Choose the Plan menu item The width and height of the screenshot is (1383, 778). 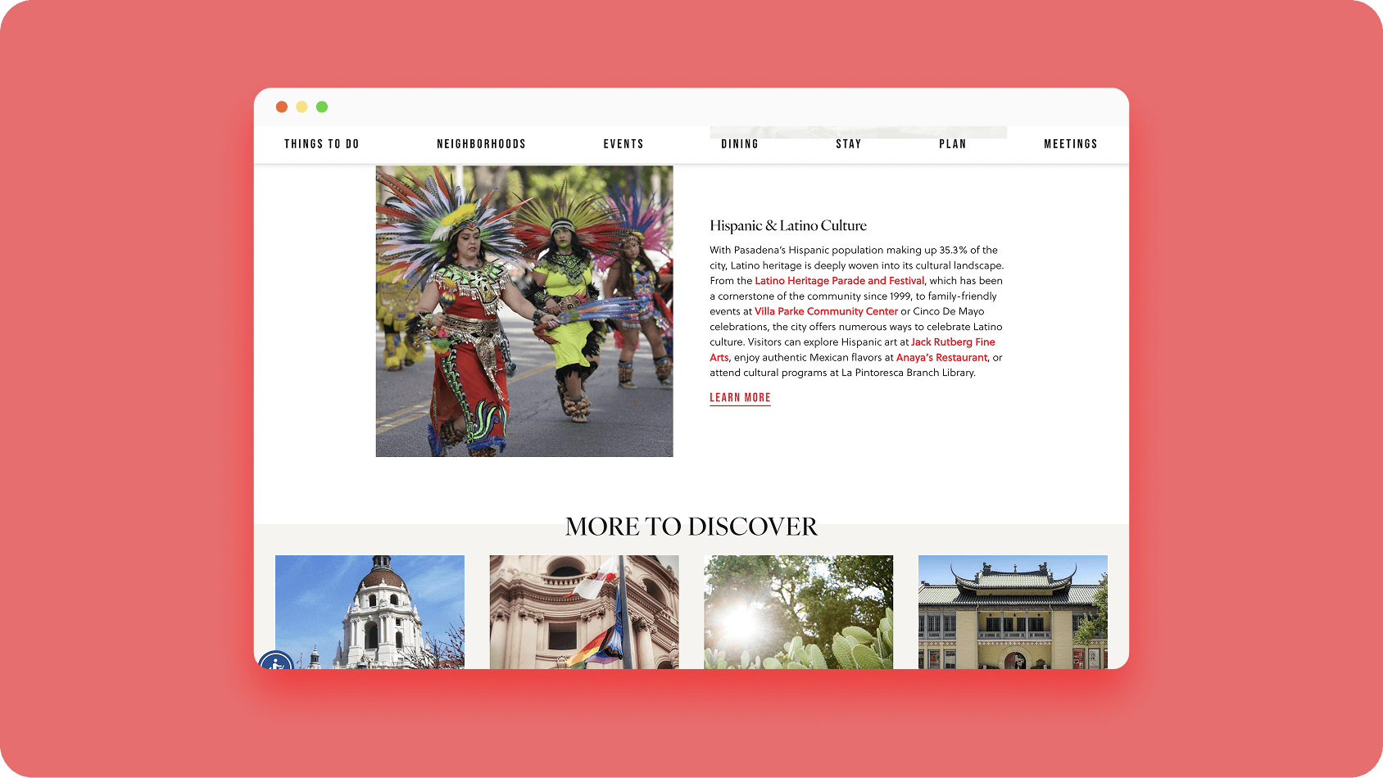(953, 144)
